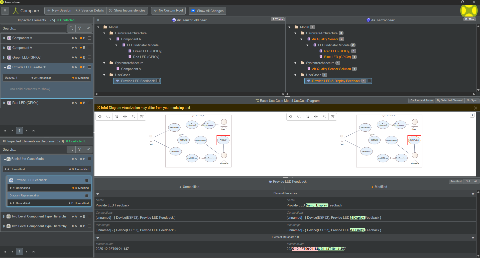The image size is (480, 258).
Task: Close the yellow info warning banner
Action: tap(475, 108)
